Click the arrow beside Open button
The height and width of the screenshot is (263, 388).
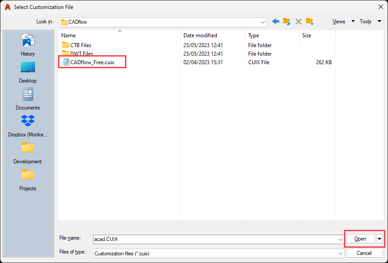click(x=379, y=239)
